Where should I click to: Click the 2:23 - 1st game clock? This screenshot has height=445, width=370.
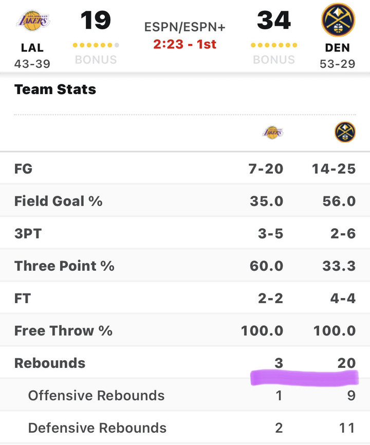[x=184, y=44]
